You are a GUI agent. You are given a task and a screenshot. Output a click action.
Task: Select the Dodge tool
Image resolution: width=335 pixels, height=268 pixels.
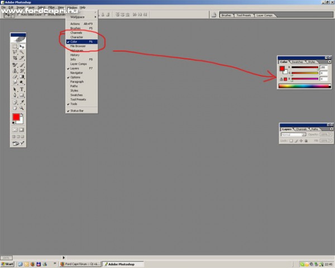(x=22, y=82)
